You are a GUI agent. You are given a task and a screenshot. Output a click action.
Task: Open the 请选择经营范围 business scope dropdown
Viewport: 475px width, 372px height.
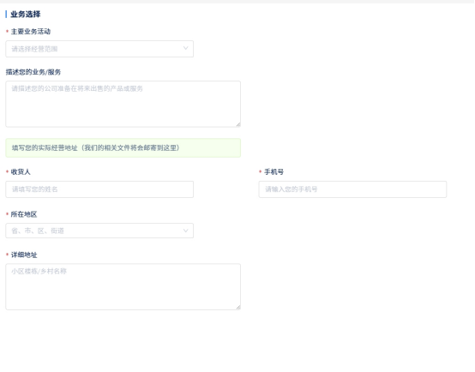[99, 49]
